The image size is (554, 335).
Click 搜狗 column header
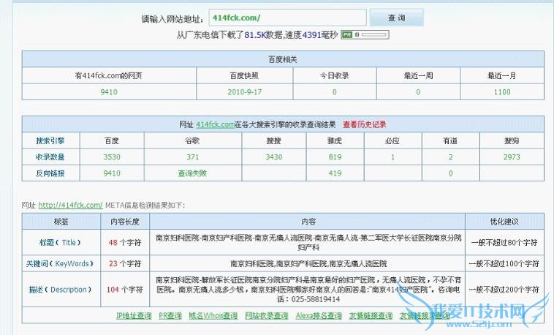click(512, 140)
